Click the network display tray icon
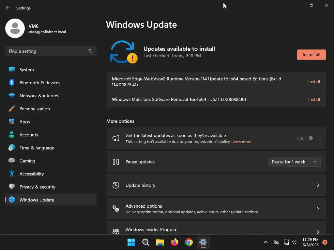Viewport: 334px width, 250px height. [x=286, y=242]
